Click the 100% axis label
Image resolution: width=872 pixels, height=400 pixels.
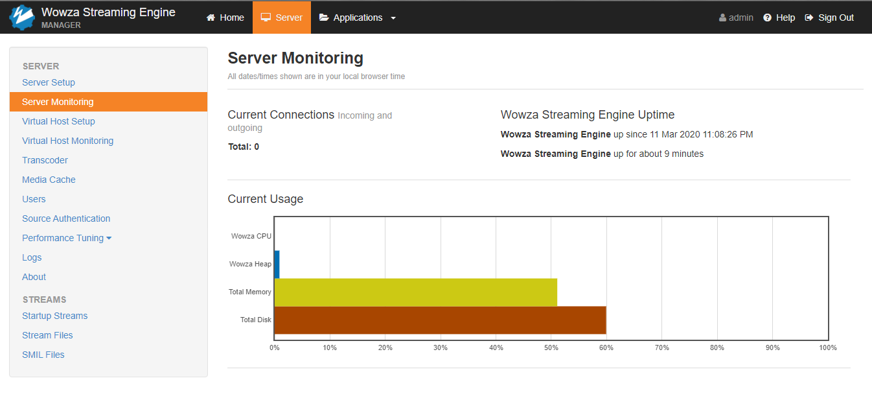pyautogui.click(x=828, y=347)
